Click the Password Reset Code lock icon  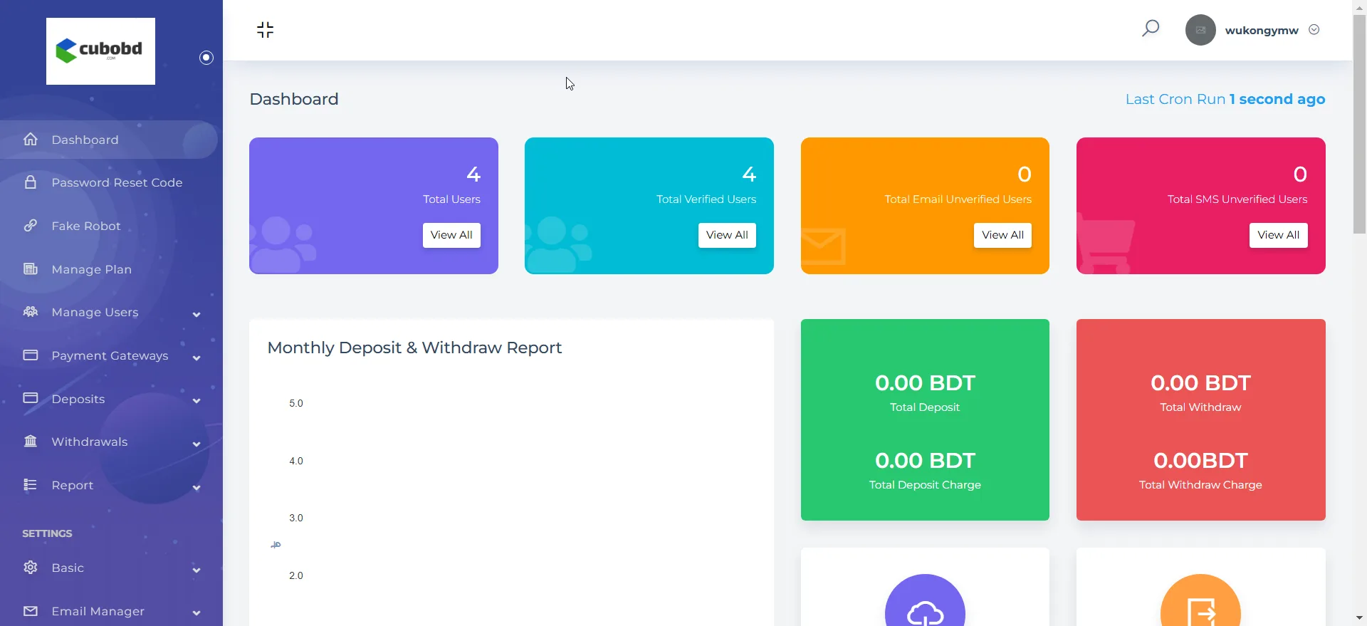(x=31, y=182)
